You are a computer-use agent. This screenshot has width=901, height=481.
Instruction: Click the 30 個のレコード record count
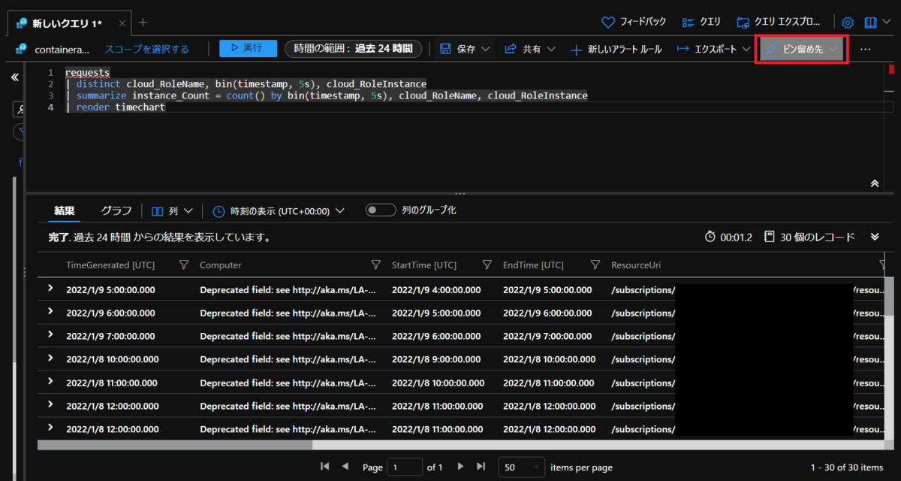809,237
